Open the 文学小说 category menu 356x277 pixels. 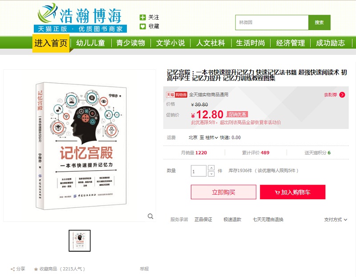click(170, 43)
